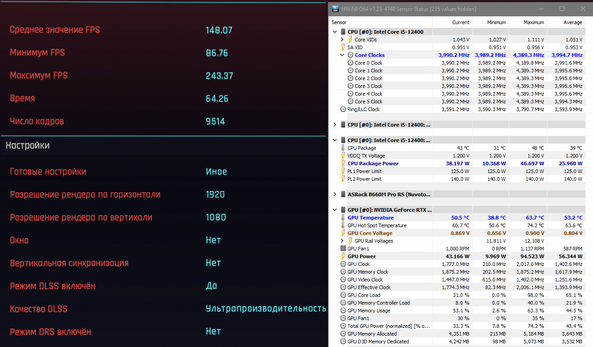Click the GPU Fan1 RPM fan icon
This screenshot has height=347, width=593.
point(343,249)
